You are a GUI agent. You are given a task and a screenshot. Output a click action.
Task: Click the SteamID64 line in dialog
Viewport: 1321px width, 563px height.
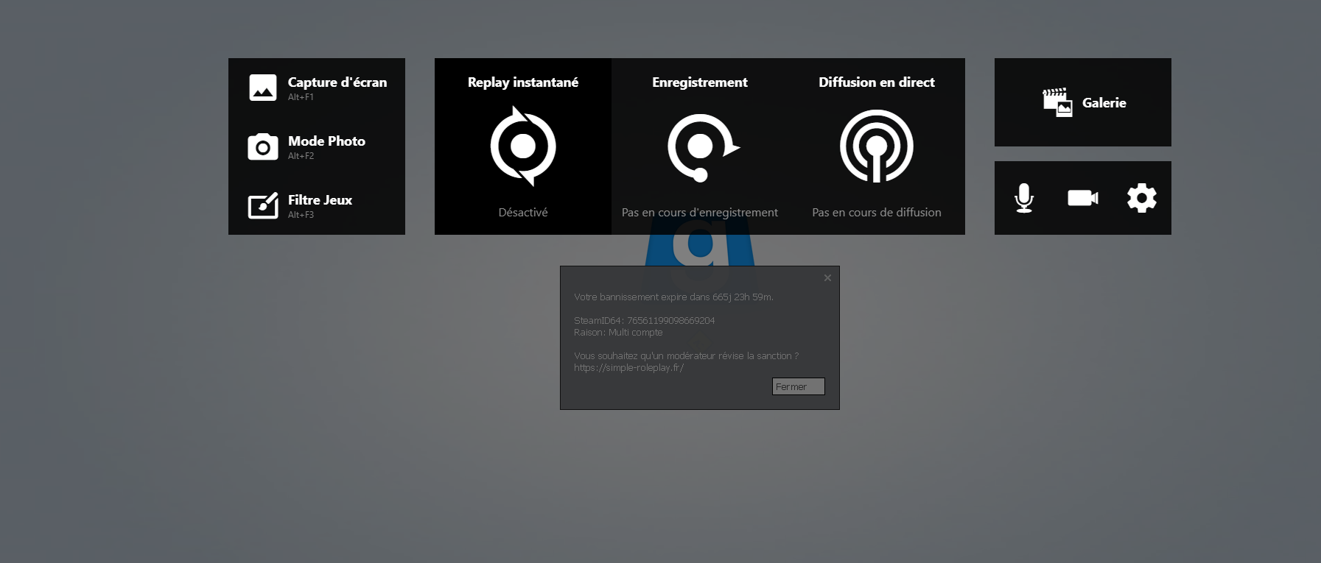[x=645, y=321]
